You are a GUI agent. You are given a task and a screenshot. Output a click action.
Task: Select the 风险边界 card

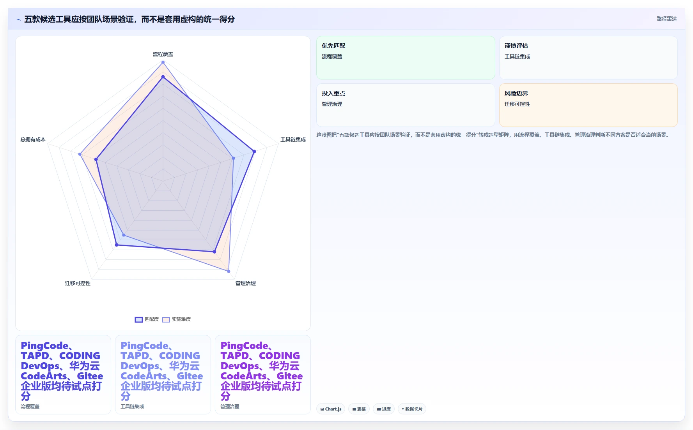588,105
